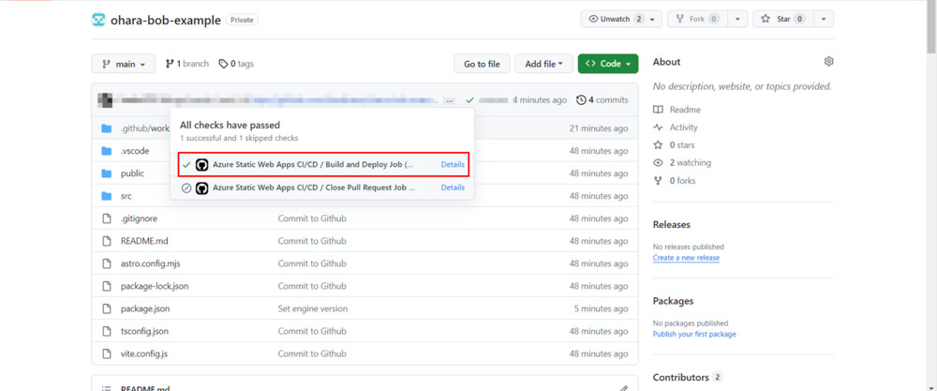Click the Fork button
Screen dimensions: 937x391
[698, 19]
